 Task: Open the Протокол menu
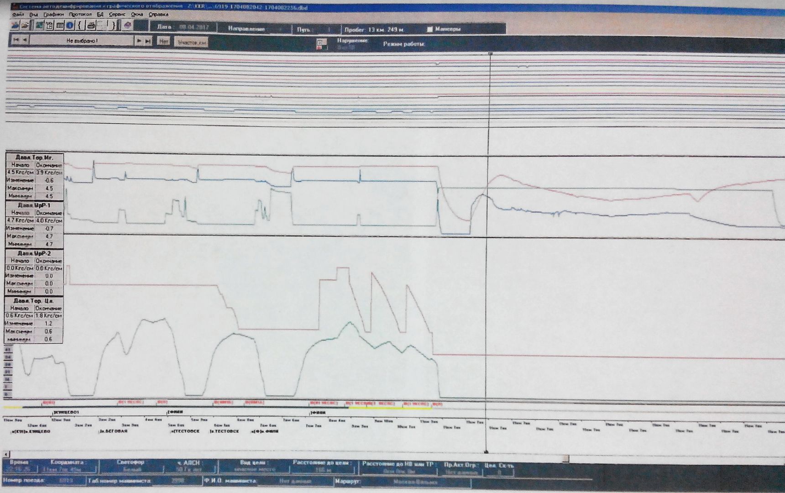[x=80, y=15]
